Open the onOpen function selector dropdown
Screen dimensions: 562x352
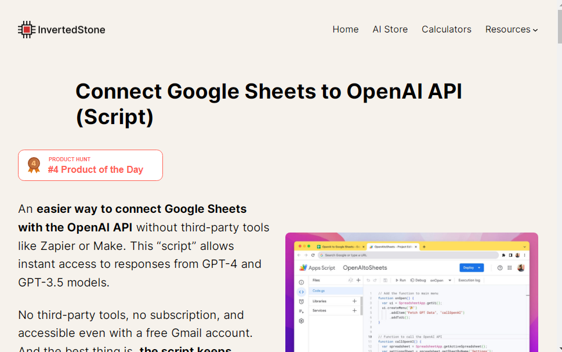450,280
